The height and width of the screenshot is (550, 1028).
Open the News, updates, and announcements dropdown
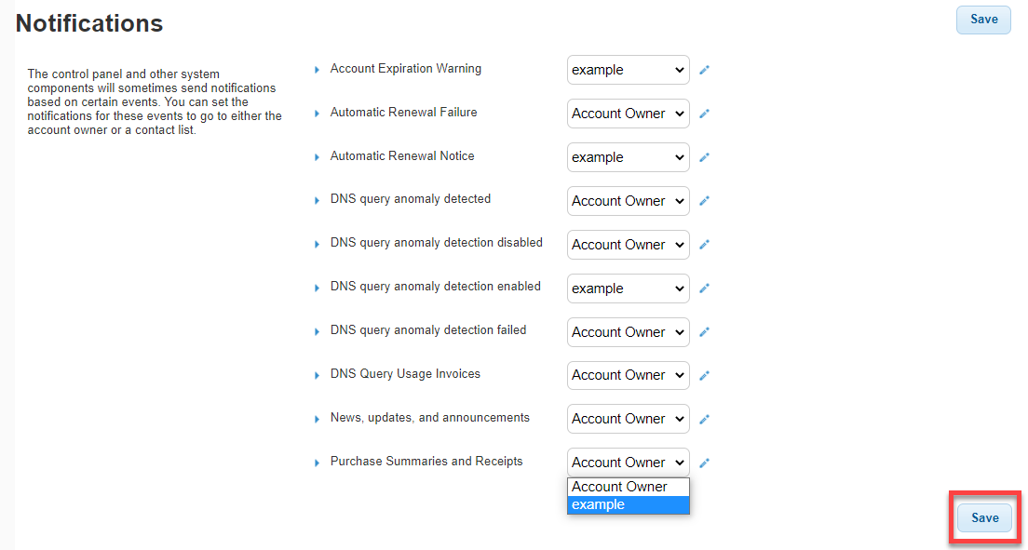coord(628,419)
